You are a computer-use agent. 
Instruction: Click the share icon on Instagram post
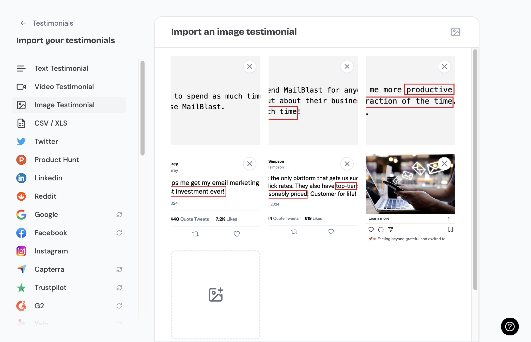point(391,230)
